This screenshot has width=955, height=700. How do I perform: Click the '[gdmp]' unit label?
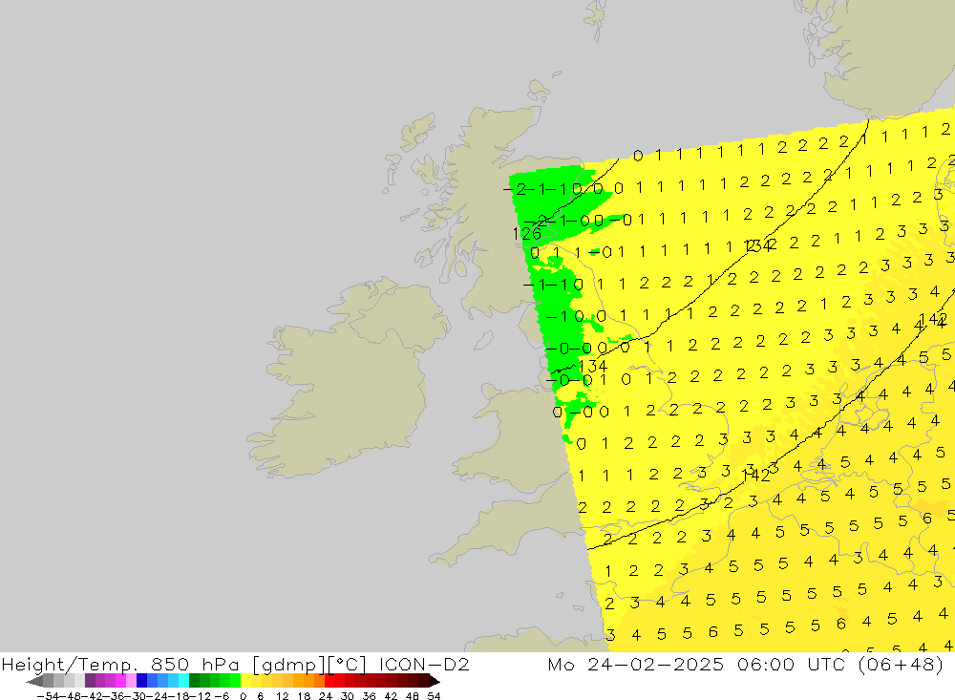[286, 665]
